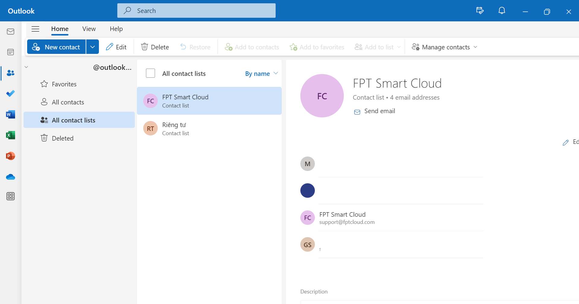Select the Riêng tư contact list row
This screenshot has height=304, width=579.
[209, 129]
